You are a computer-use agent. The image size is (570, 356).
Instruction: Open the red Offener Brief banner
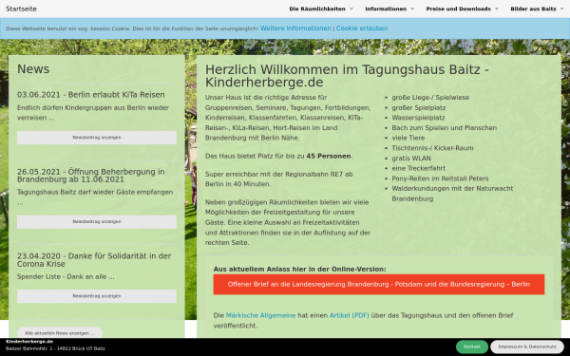[379, 285]
